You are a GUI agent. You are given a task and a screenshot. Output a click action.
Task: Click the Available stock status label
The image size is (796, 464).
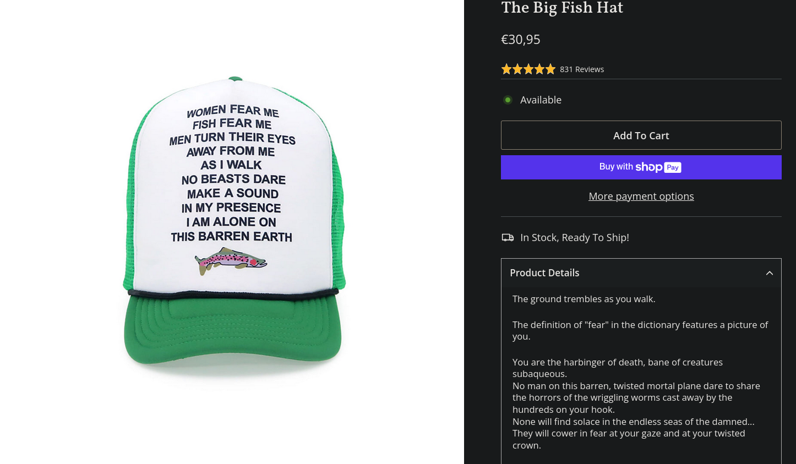pyautogui.click(x=541, y=100)
